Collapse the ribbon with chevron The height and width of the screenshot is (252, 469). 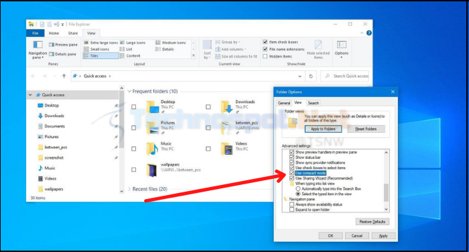click(x=362, y=33)
